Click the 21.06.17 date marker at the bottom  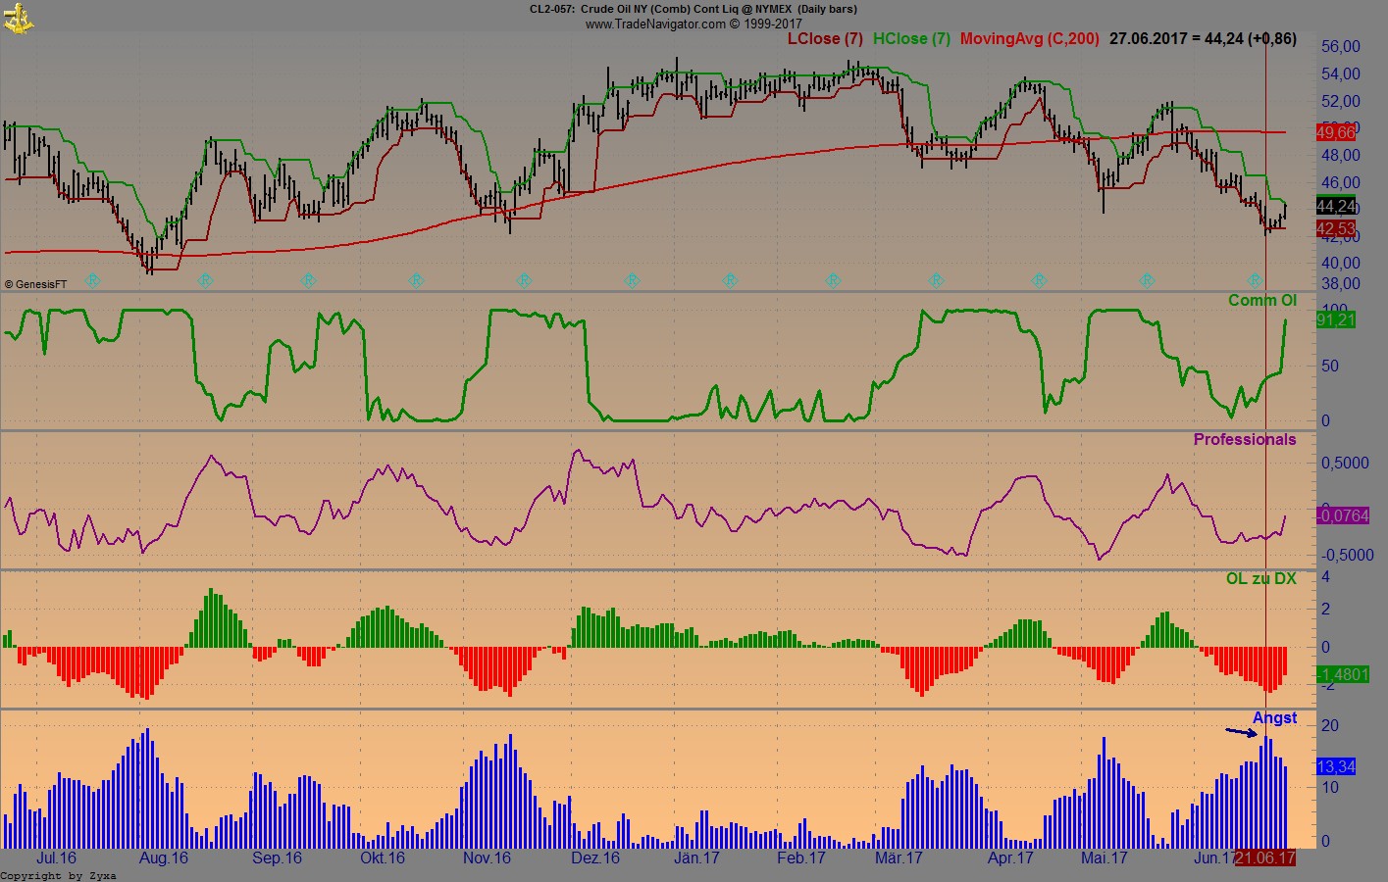pyautogui.click(x=1266, y=857)
